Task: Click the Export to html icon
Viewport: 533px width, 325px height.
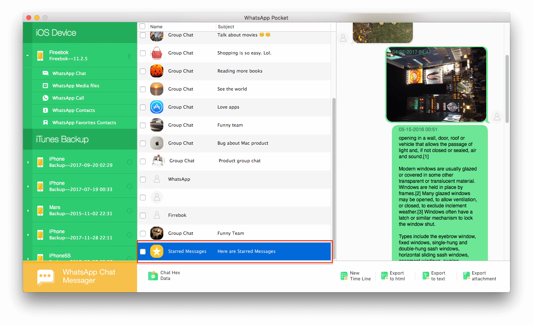Action: pyautogui.click(x=384, y=276)
